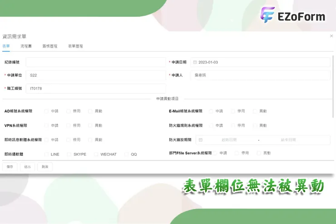Check 申請 for AD帳號系統權限
The height and width of the screenshot is (224, 336).
click(x=46, y=111)
